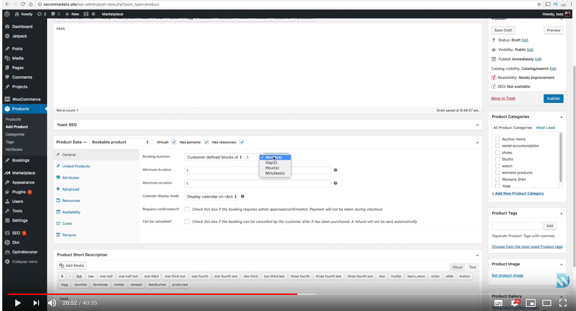Toggle the Has persons checkbox
The height and width of the screenshot is (311, 576).
pyautogui.click(x=206, y=142)
